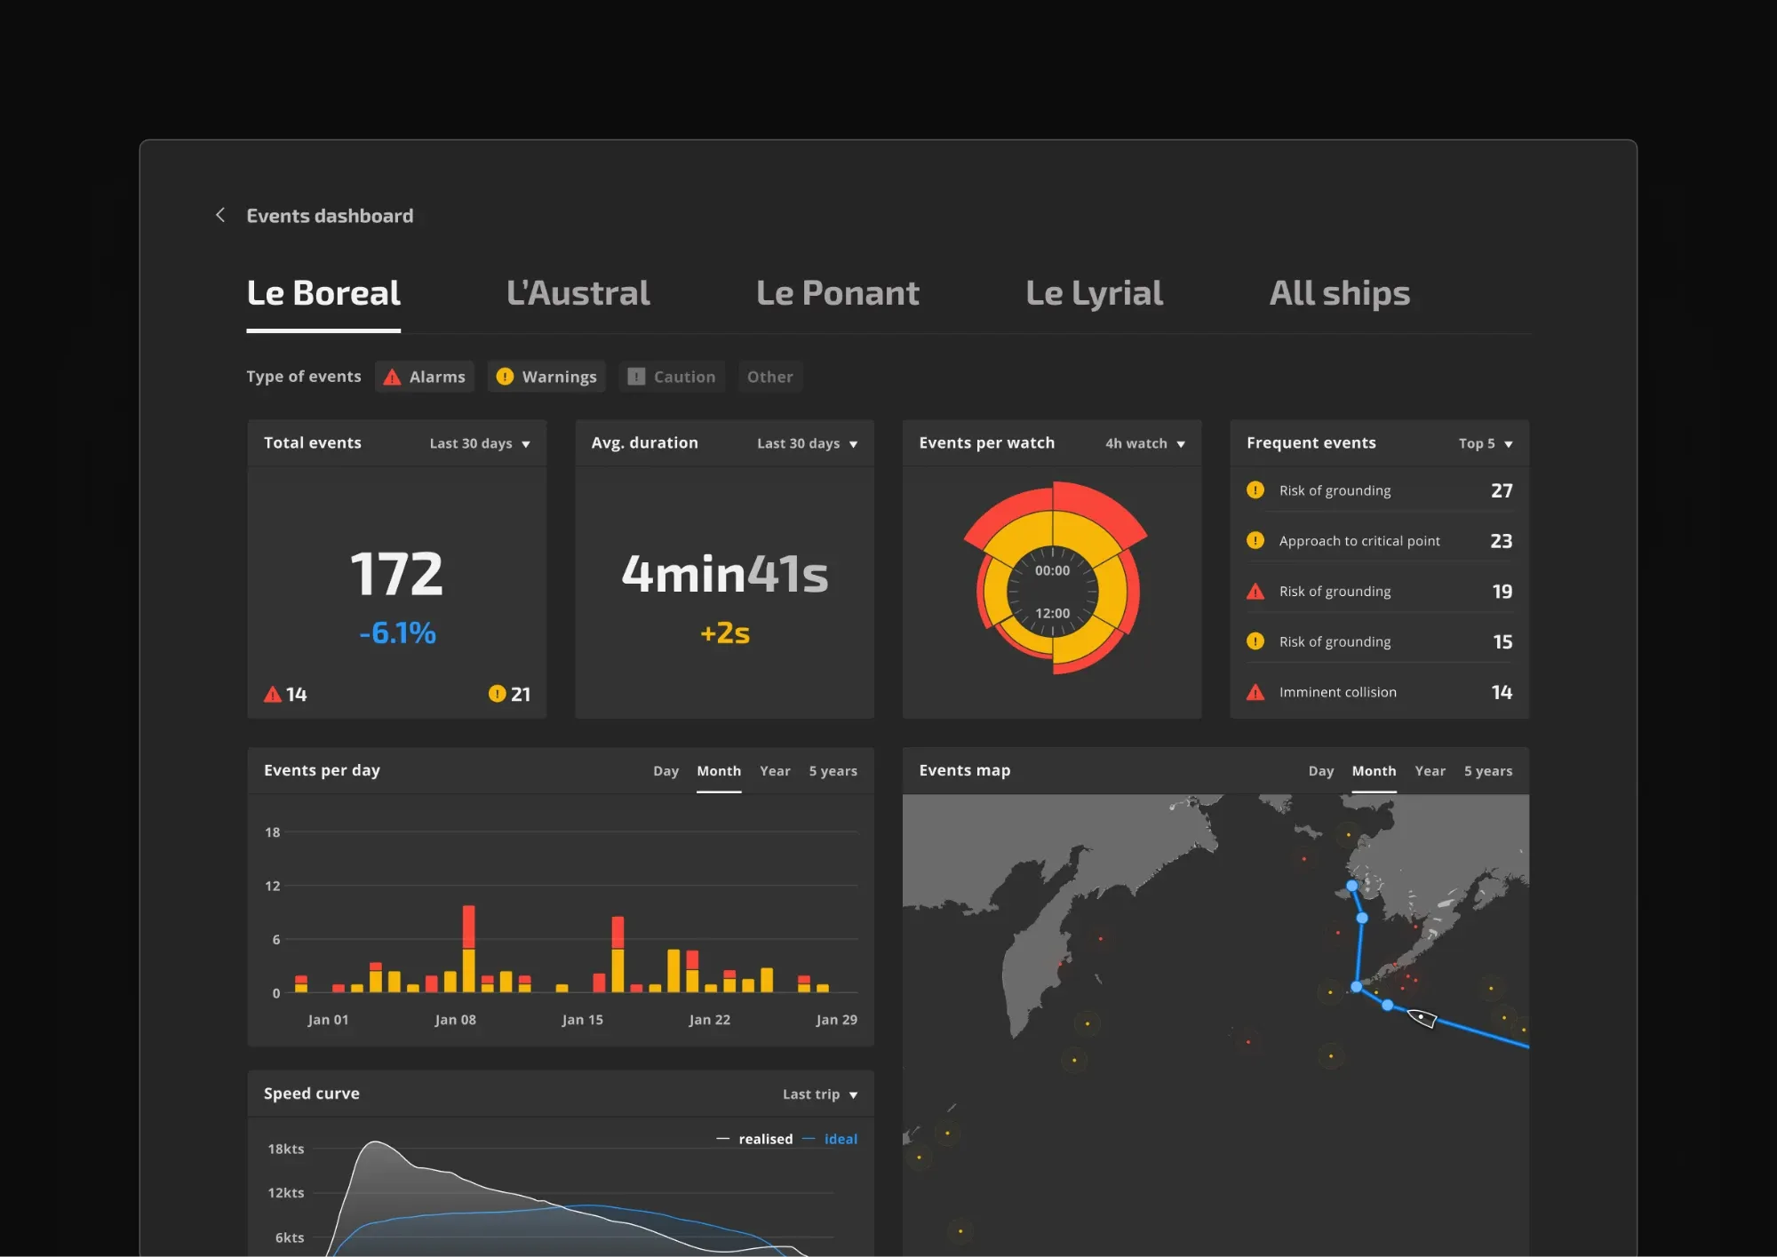Image resolution: width=1777 pixels, height=1257 pixels.
Task: Click the warning icon beside Approach to critical point
Action: [1255, 540]
